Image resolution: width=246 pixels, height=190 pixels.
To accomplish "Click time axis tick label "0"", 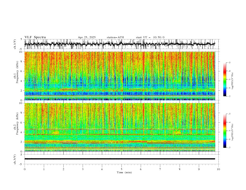I will click(25, 169).
